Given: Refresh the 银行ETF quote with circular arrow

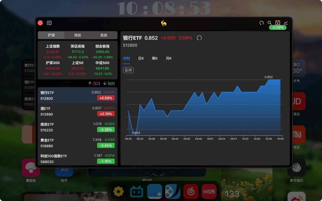Looking at the screenshot, I should click(199, 38).
